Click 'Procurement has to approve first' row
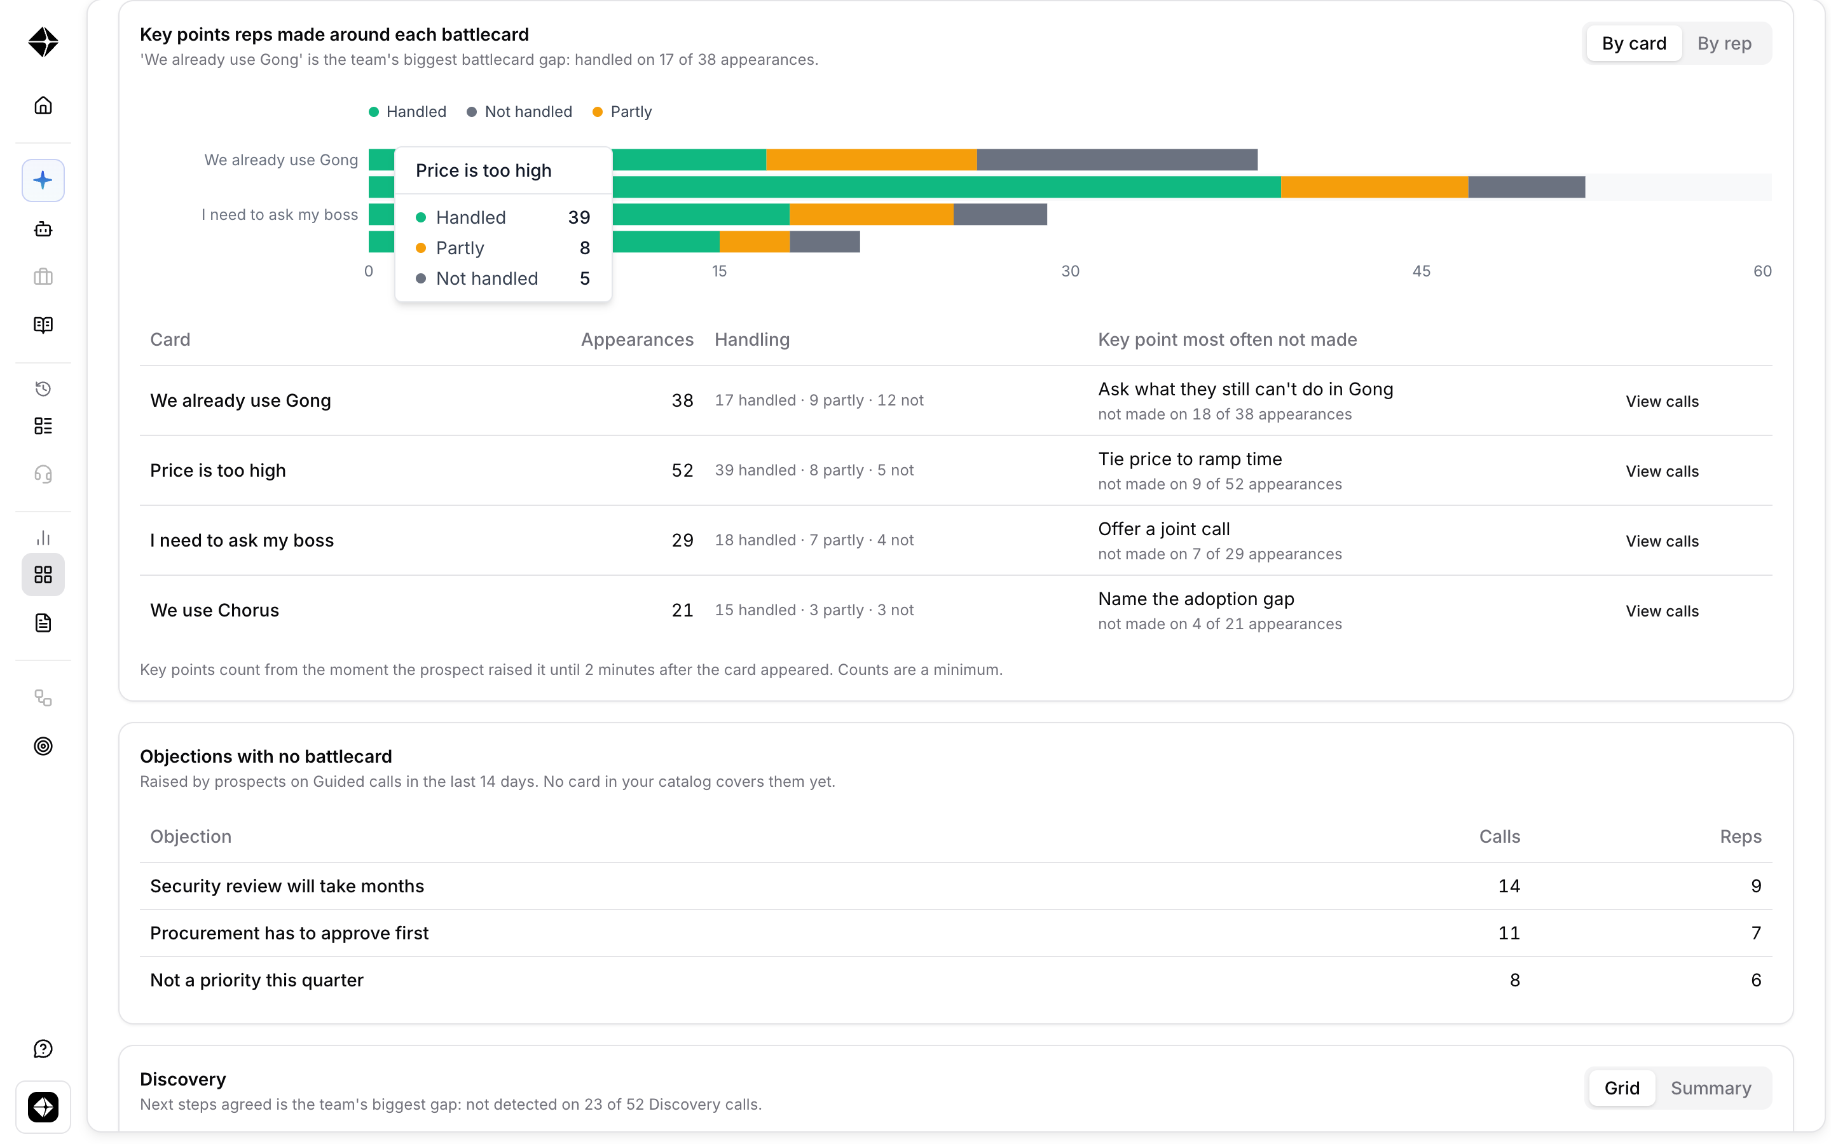 (956, 933)
